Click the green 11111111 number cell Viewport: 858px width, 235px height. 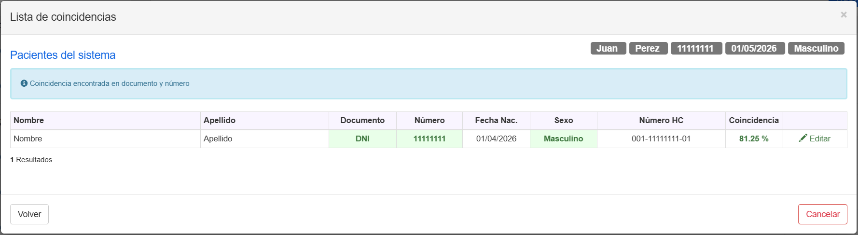coord(429,139)
